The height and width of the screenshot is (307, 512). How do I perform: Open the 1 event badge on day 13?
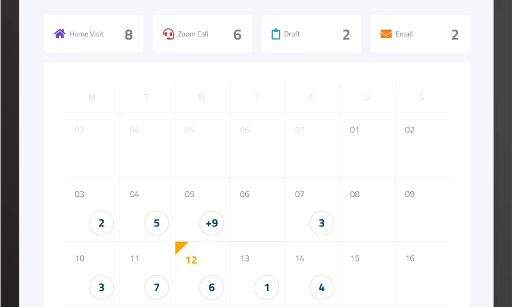[267, 287]
